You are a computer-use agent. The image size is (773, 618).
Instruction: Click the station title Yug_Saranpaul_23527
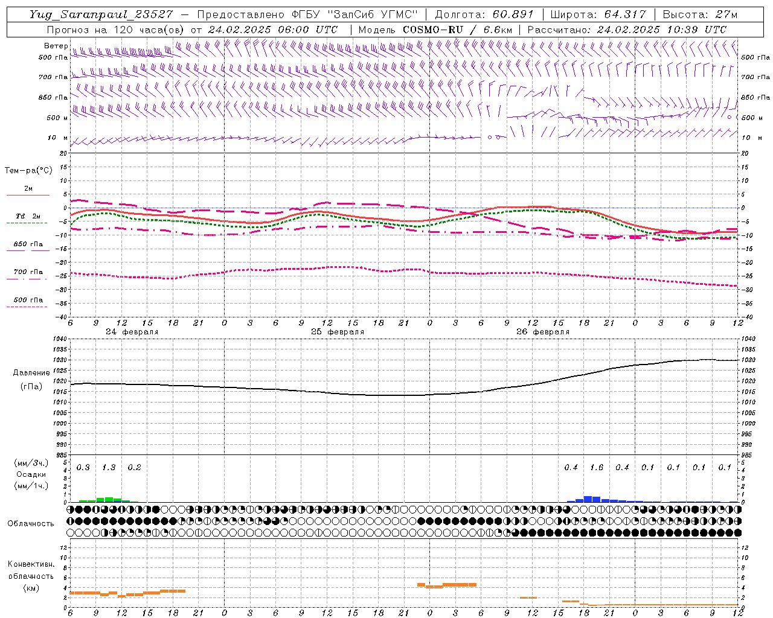(x=100, y=14)
